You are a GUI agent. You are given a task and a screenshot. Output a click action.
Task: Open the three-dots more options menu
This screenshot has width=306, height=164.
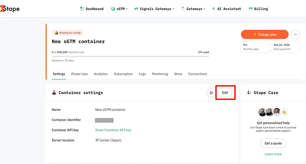click(295, 34)
